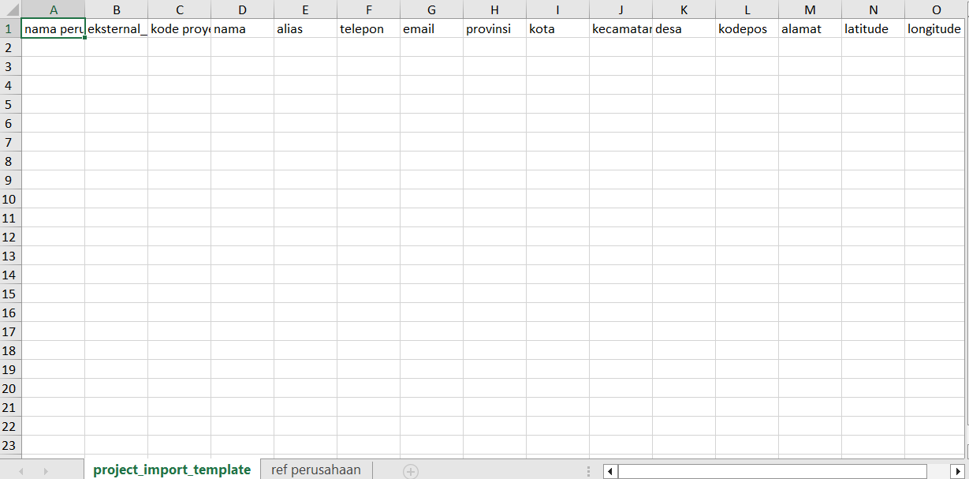969x479 pixels.
Task: Select cell A1 containing nama perusahaan
Action: [53, 28]
